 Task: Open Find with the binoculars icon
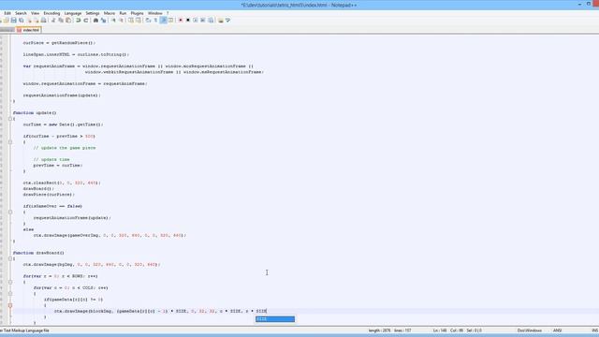click(95, 21)
